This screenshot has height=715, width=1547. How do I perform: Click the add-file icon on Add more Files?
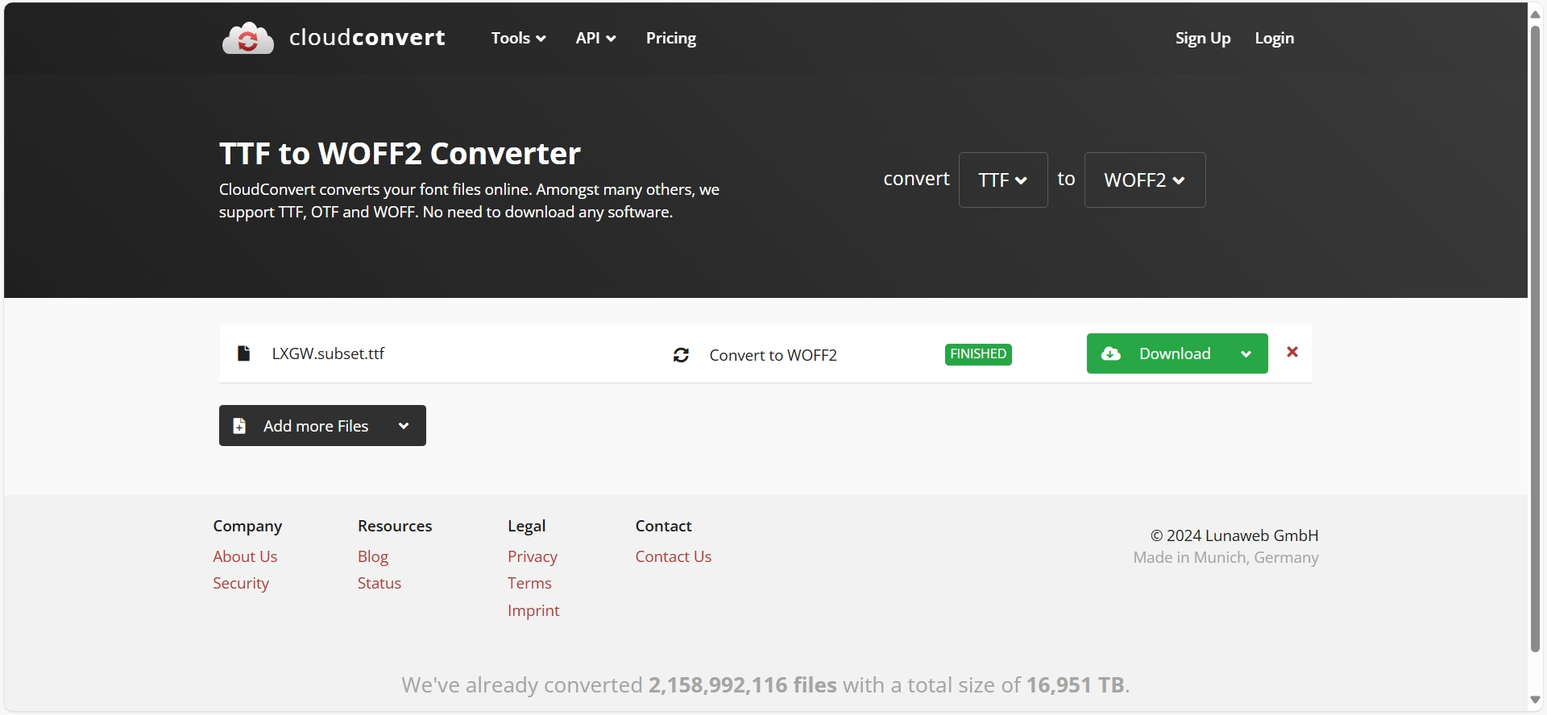click(x=239, y=426)
